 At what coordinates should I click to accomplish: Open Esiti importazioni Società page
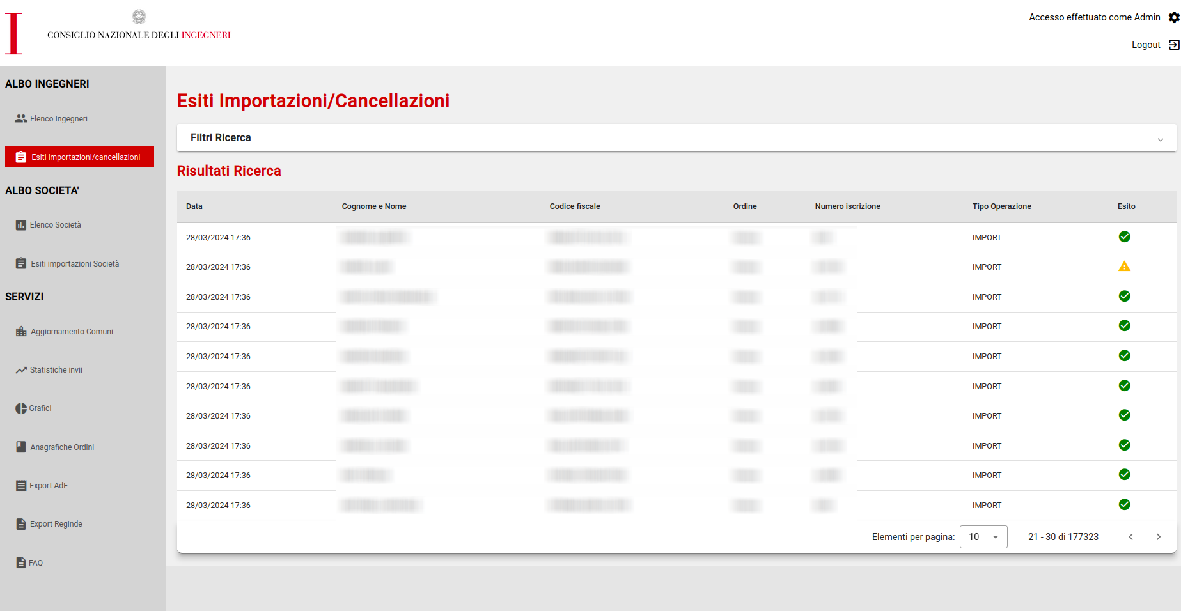(x=74, y=264)
